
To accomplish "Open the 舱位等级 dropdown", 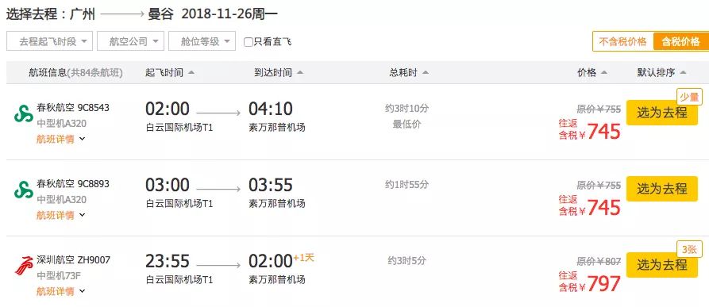I will click(x=202, y=41).
